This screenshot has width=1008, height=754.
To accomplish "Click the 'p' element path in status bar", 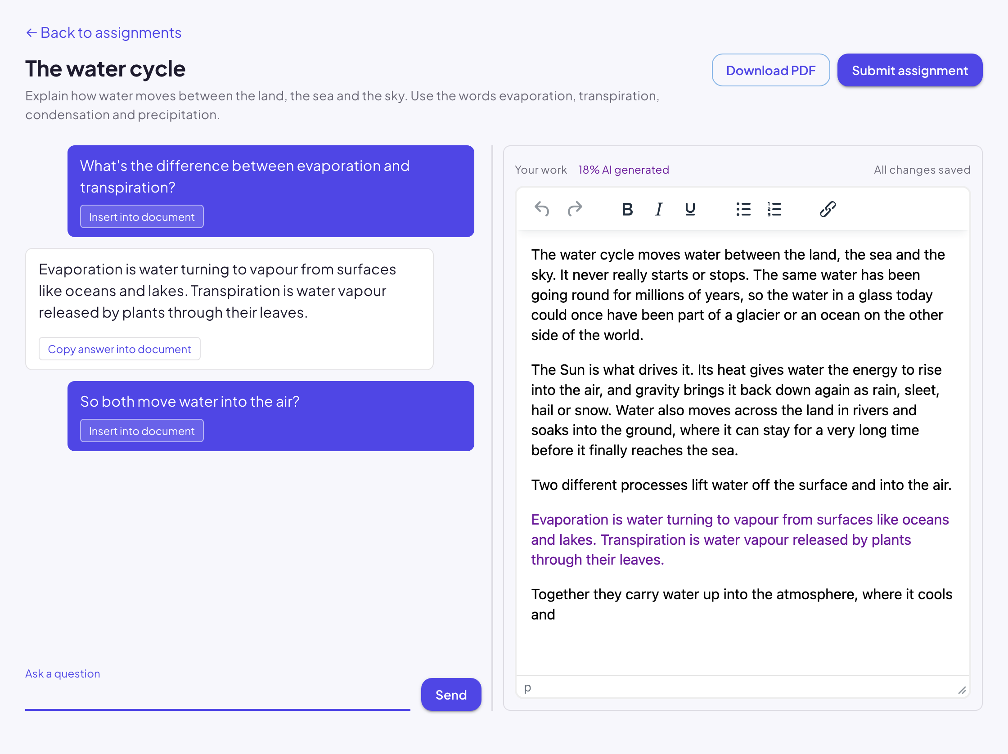I will click(x=527, y=687).
